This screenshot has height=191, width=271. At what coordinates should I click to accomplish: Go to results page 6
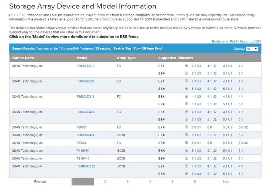click(x=195, y=182)
